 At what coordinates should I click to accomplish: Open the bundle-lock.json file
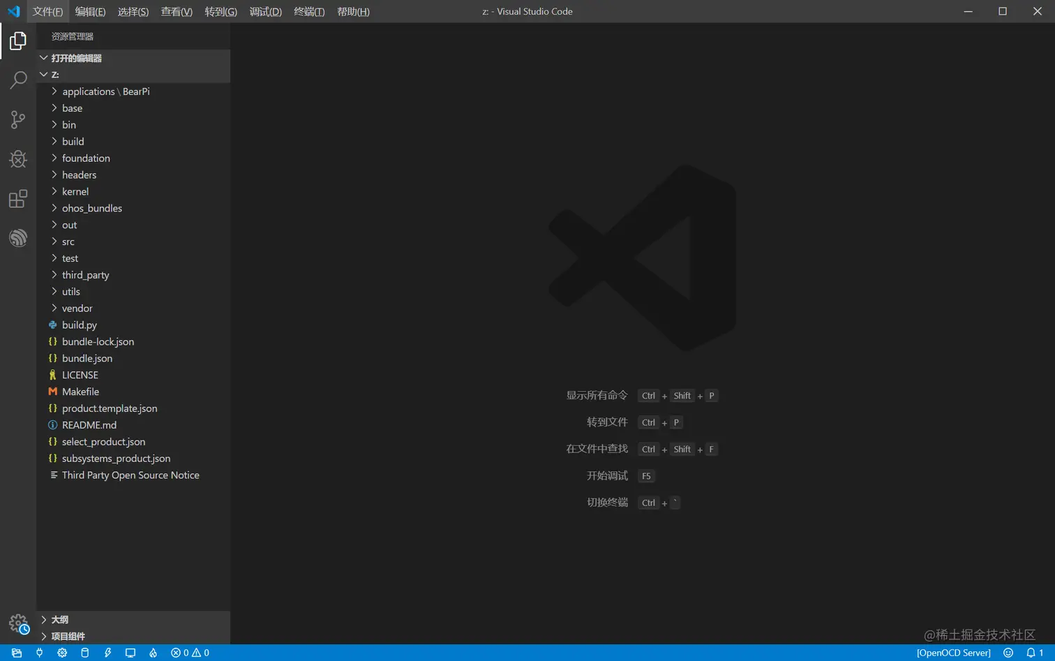point(133,342)
